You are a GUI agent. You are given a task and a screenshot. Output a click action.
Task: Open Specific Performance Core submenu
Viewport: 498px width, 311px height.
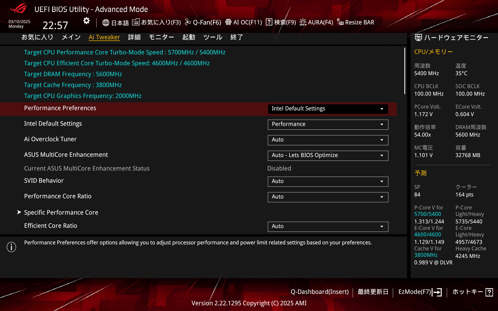(x=61, y=213)
